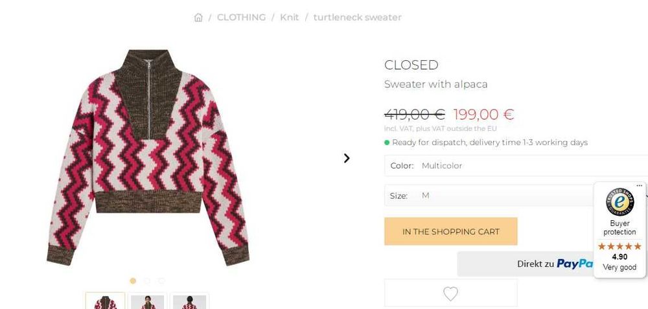Select first image carousel dot

tap(133, 281)
